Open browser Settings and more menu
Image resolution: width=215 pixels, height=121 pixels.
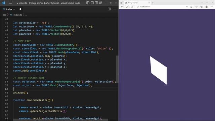212,7
